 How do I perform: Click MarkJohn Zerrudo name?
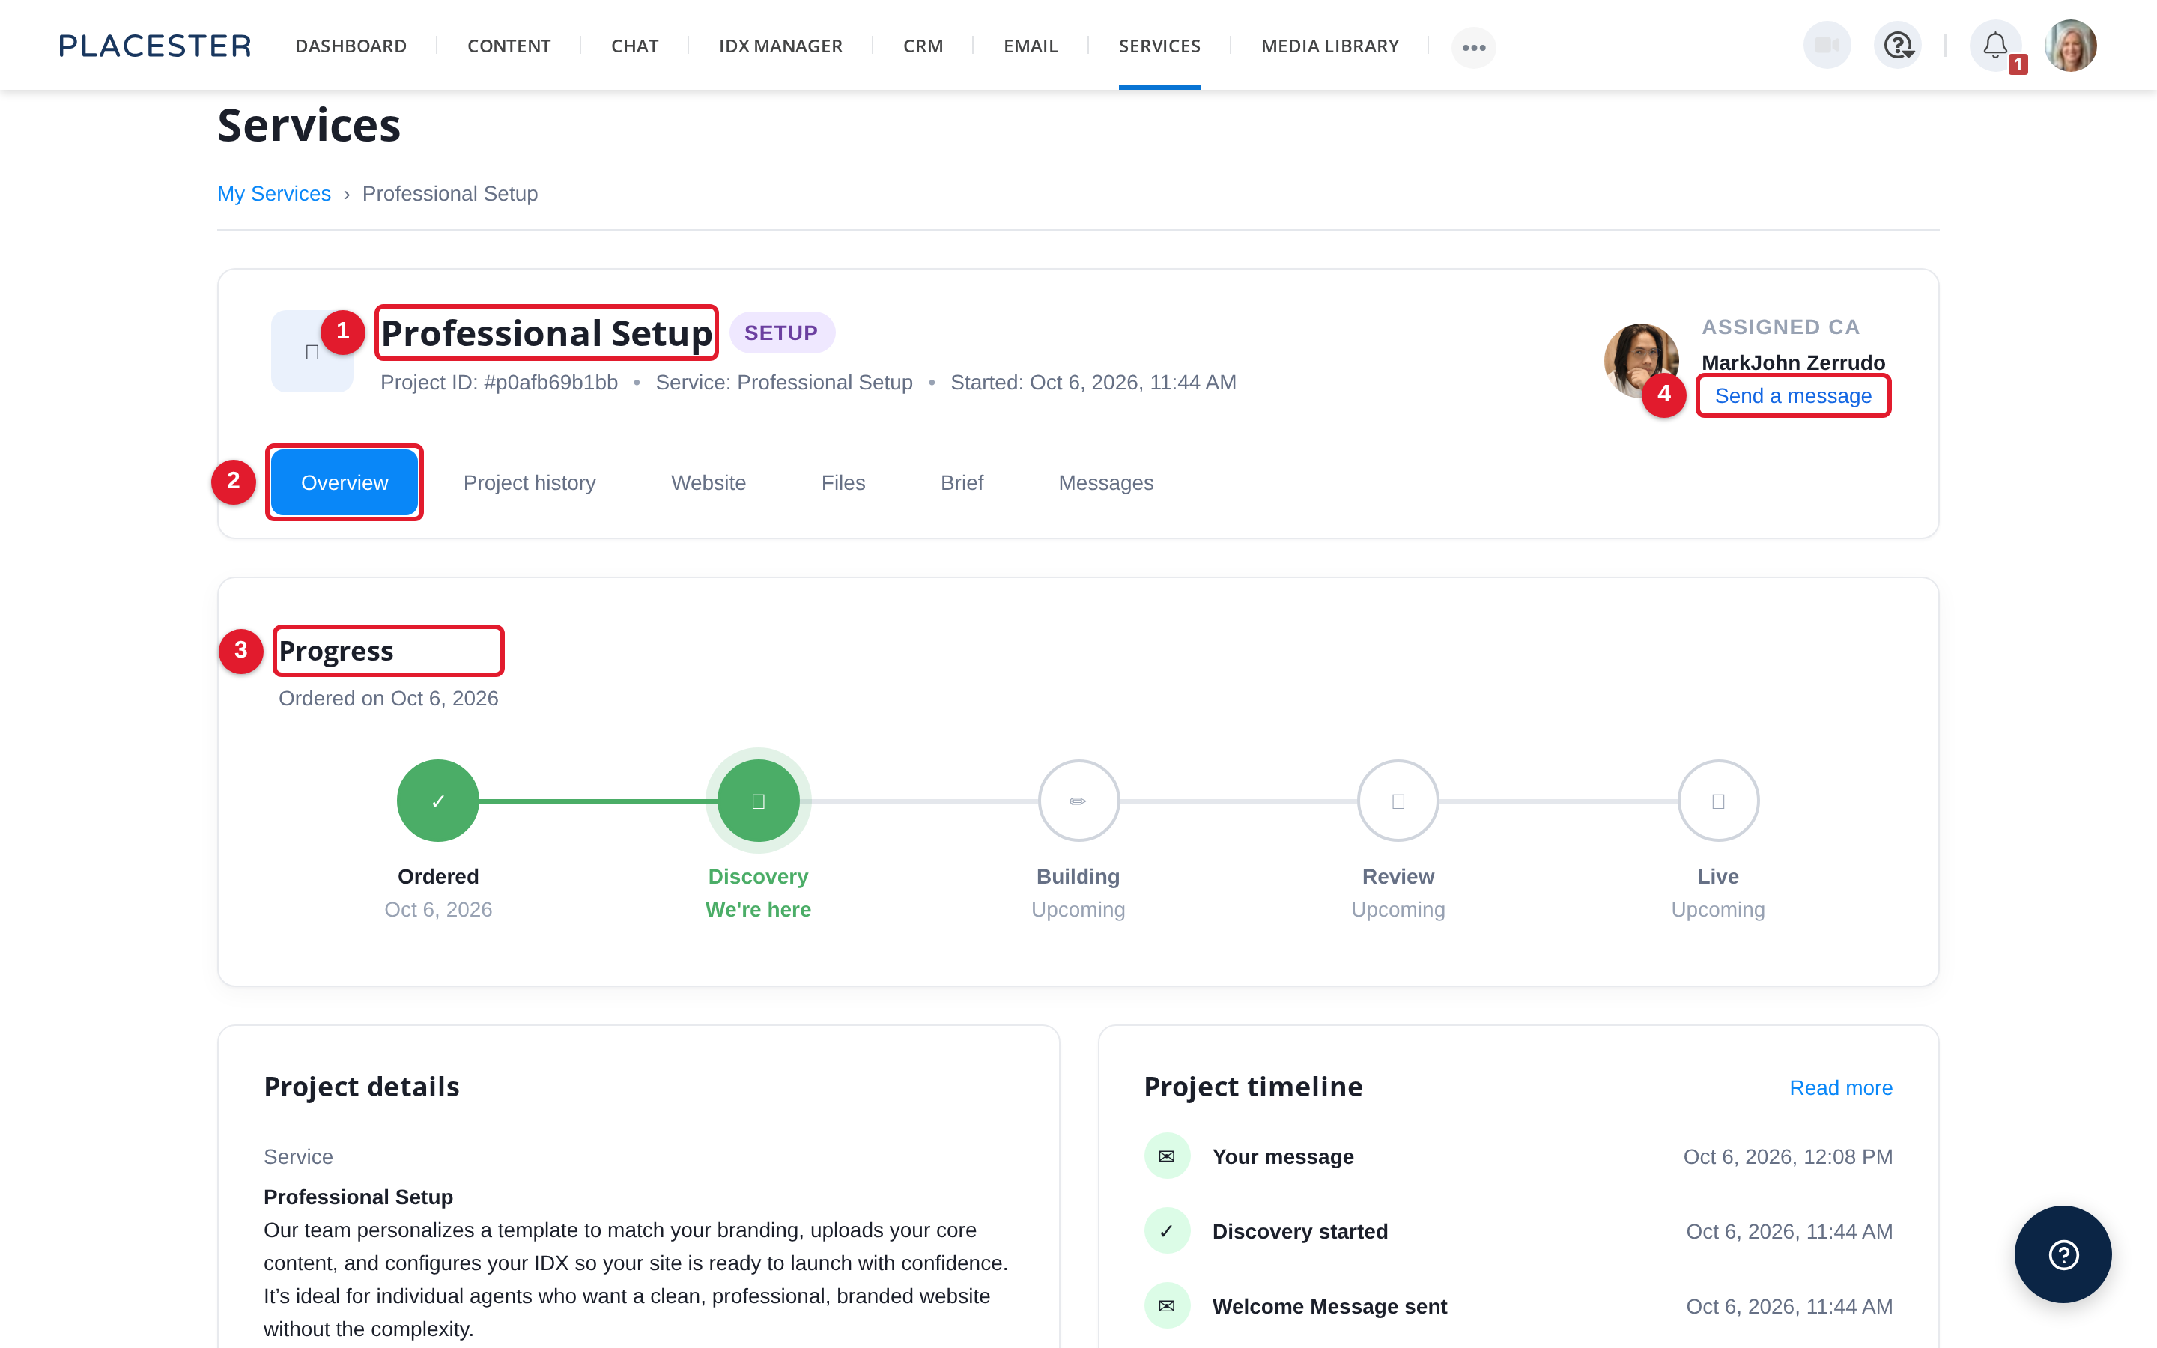click(x=1793, y=363)
